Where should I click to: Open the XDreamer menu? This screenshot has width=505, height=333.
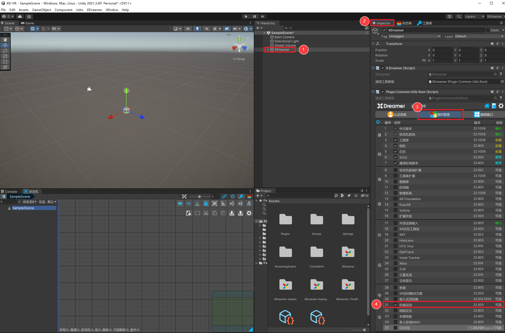point(94,10)
